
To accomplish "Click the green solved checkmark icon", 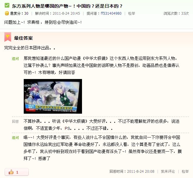I will pos(7,5).
